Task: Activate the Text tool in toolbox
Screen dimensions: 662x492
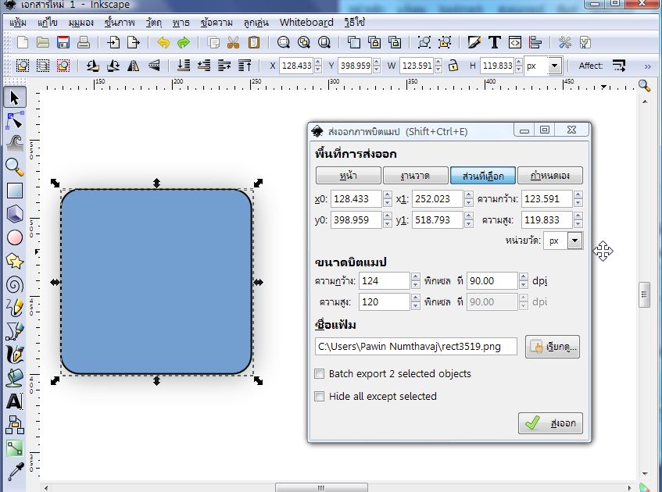Action: [15, 402]
